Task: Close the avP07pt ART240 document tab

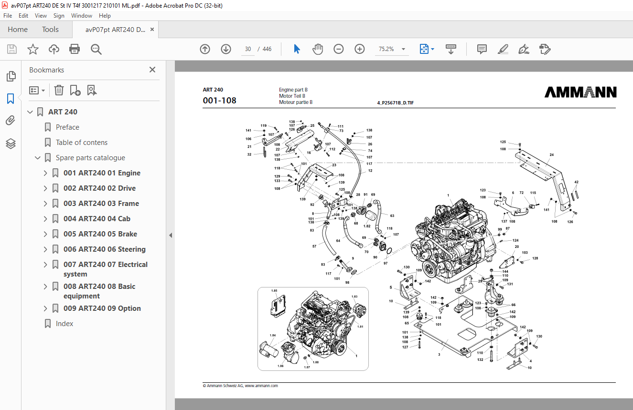Action: (x=152, y=30)
